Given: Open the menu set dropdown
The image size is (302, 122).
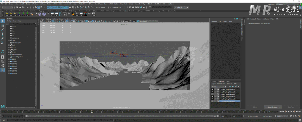Looking at the screenshot, I should (x=7, y=8).
